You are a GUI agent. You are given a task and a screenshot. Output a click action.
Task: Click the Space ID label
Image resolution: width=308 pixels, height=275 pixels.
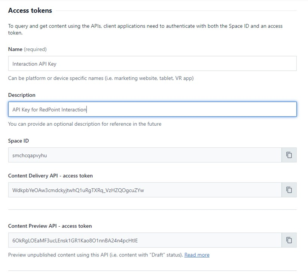[x=19, y=141]
